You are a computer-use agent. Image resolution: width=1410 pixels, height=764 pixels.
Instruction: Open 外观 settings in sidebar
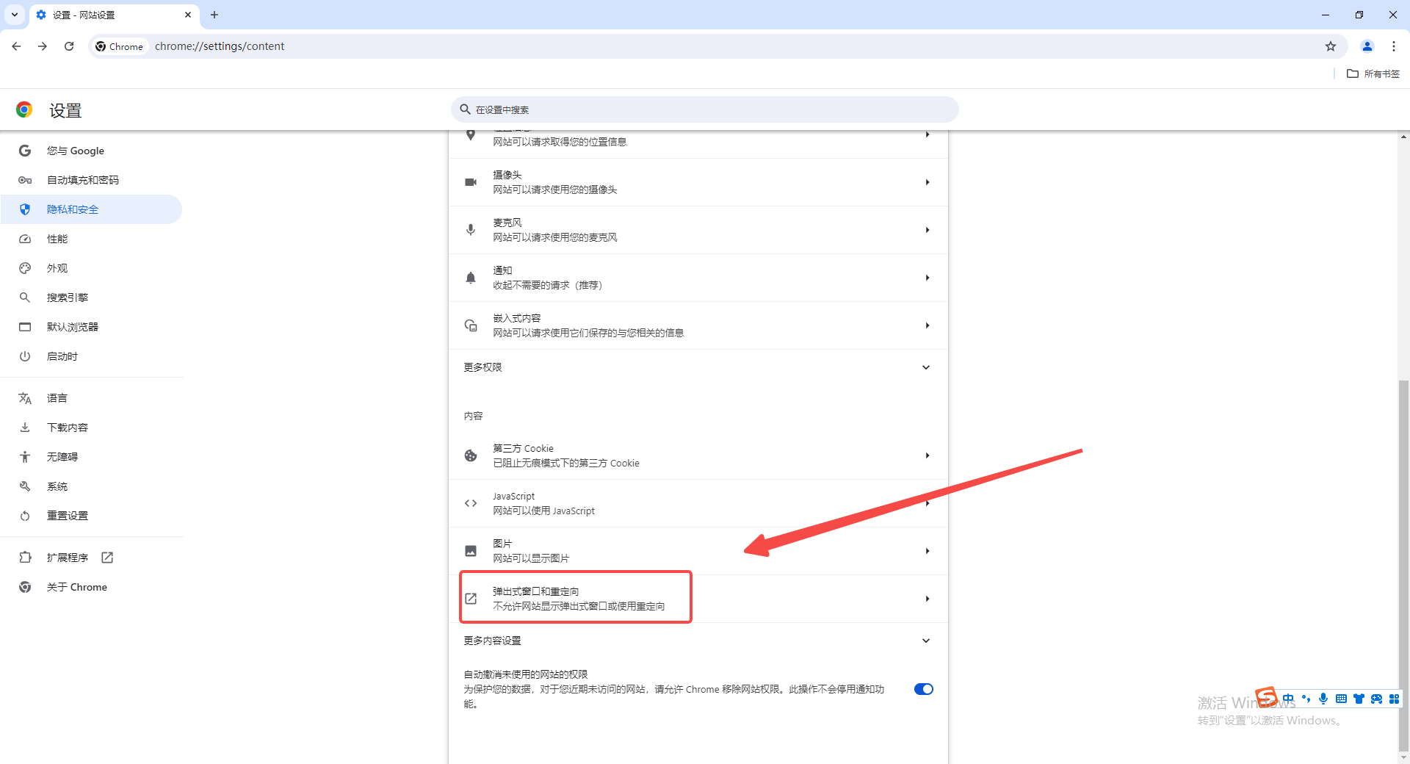[92, 268]
